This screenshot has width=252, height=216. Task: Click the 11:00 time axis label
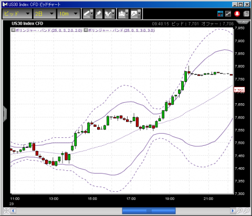15,199
